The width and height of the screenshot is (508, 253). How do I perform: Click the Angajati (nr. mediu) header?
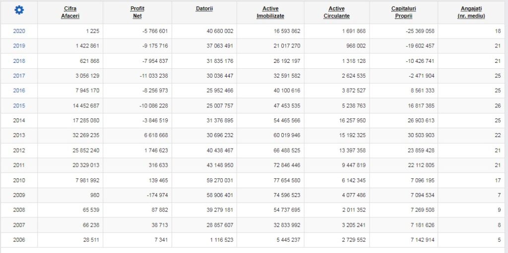pos(471,12)
